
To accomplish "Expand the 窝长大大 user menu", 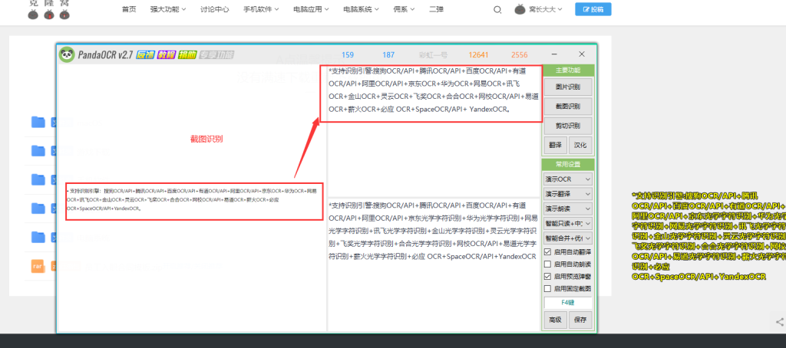I will tap(546, 9).
